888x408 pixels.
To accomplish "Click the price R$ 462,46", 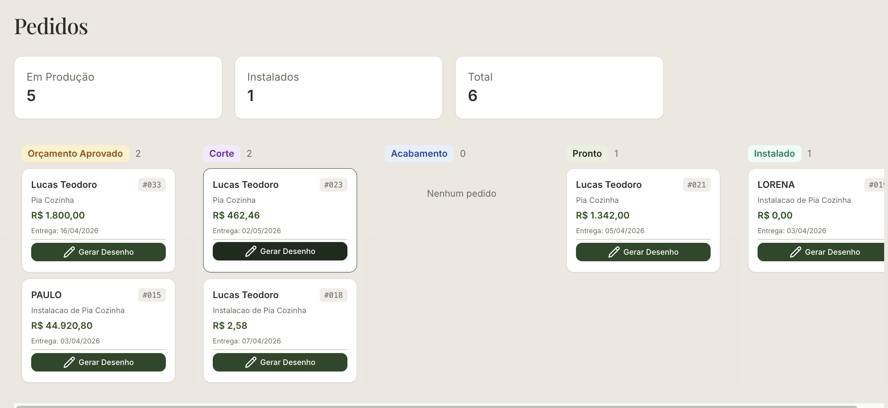I will pos(236,216).
